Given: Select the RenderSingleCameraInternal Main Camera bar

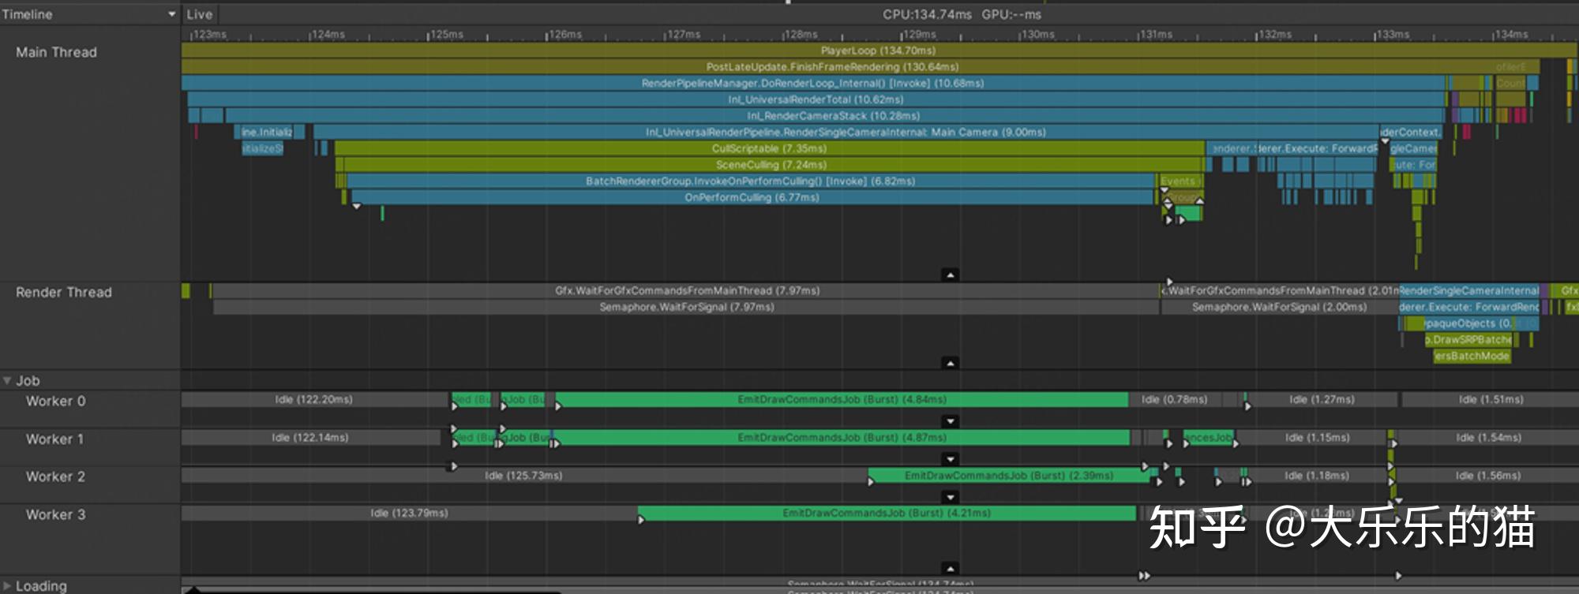Looking at the screenshot, I should pyautogui.click(x=846, y=133).
